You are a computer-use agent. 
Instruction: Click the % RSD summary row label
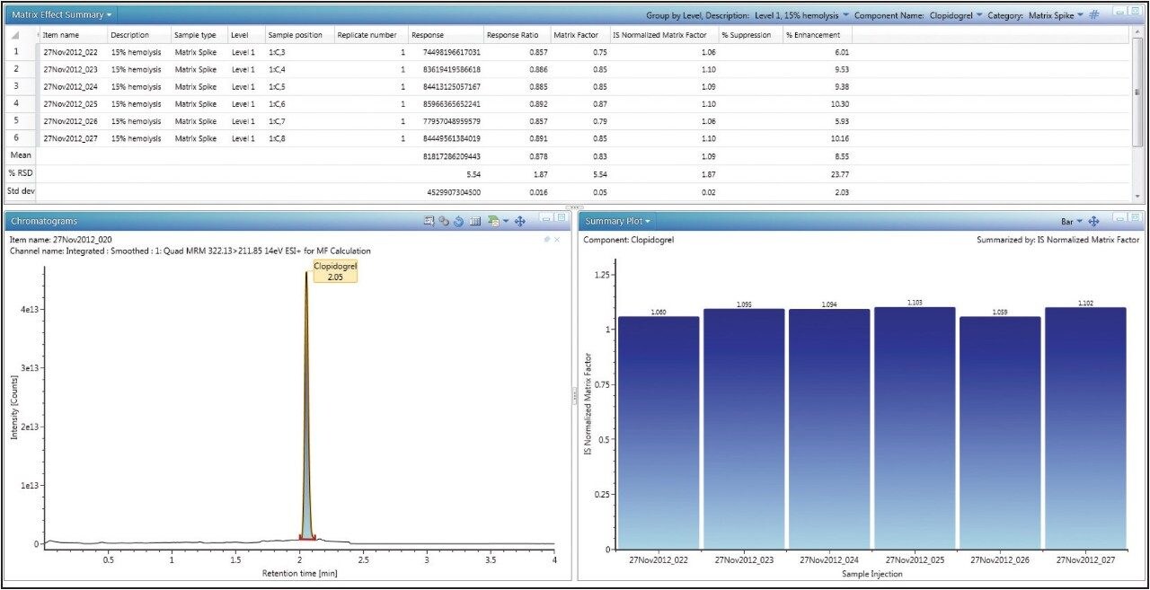click(21, 173)
